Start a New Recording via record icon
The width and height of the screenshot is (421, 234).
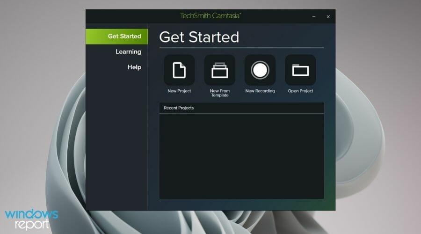(x=260, y=70)
